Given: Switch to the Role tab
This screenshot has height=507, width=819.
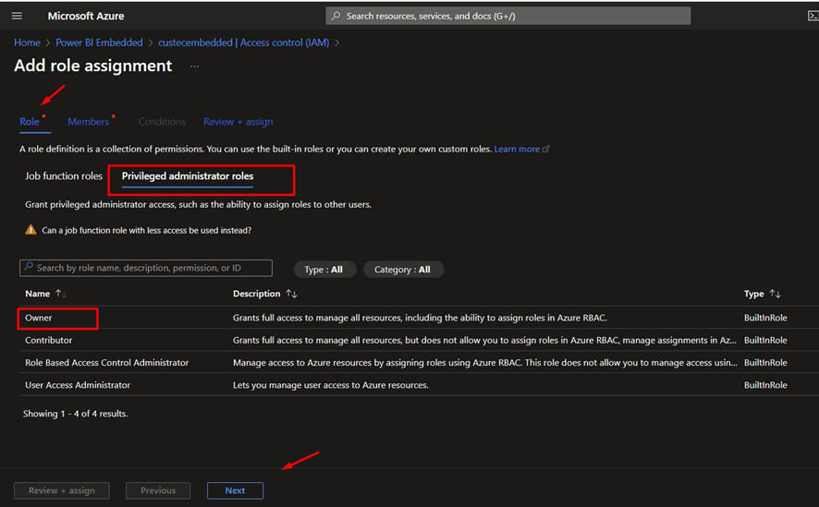Looking at the screenshot, I should tap(30, 122).
